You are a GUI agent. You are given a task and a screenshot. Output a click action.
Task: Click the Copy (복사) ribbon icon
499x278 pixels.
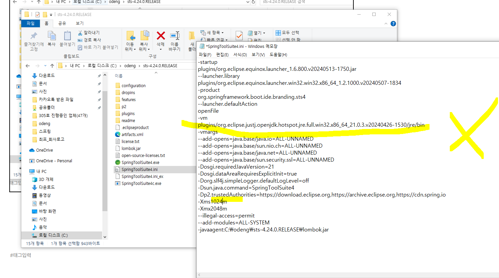tap(52, 36)
